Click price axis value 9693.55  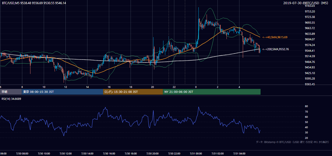tap(310, 23)
